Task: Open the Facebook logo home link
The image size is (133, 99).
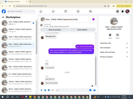Action: click(x=4, y=11)
